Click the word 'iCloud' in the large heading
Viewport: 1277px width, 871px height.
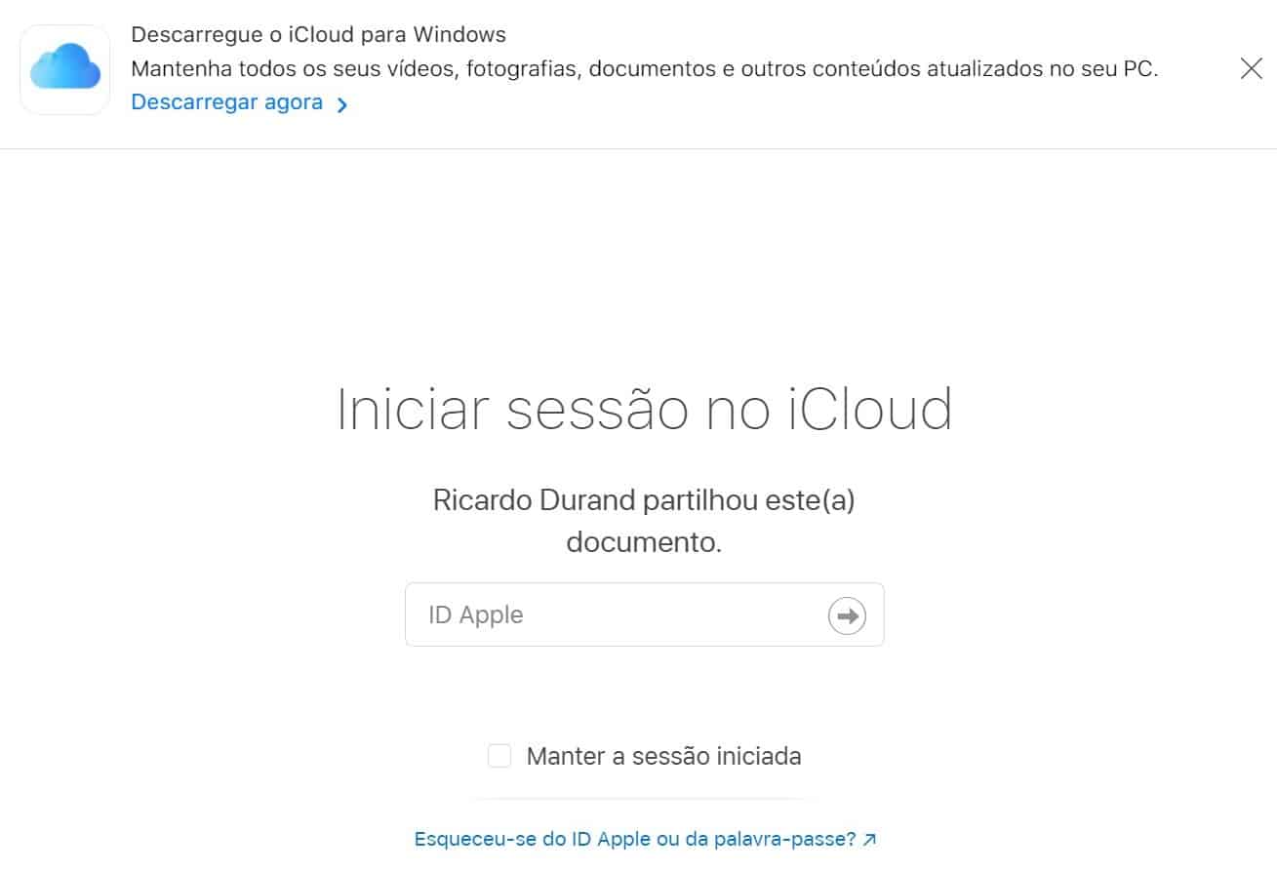pyautogui.click(x=869, y=409)
